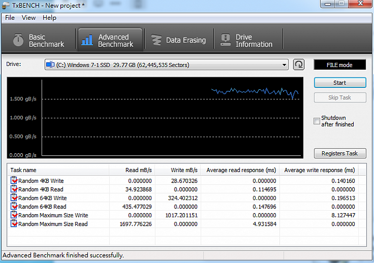Click the Average write response (ms) header

[319, 170]
